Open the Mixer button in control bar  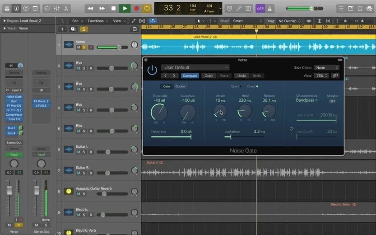(56, 9)
